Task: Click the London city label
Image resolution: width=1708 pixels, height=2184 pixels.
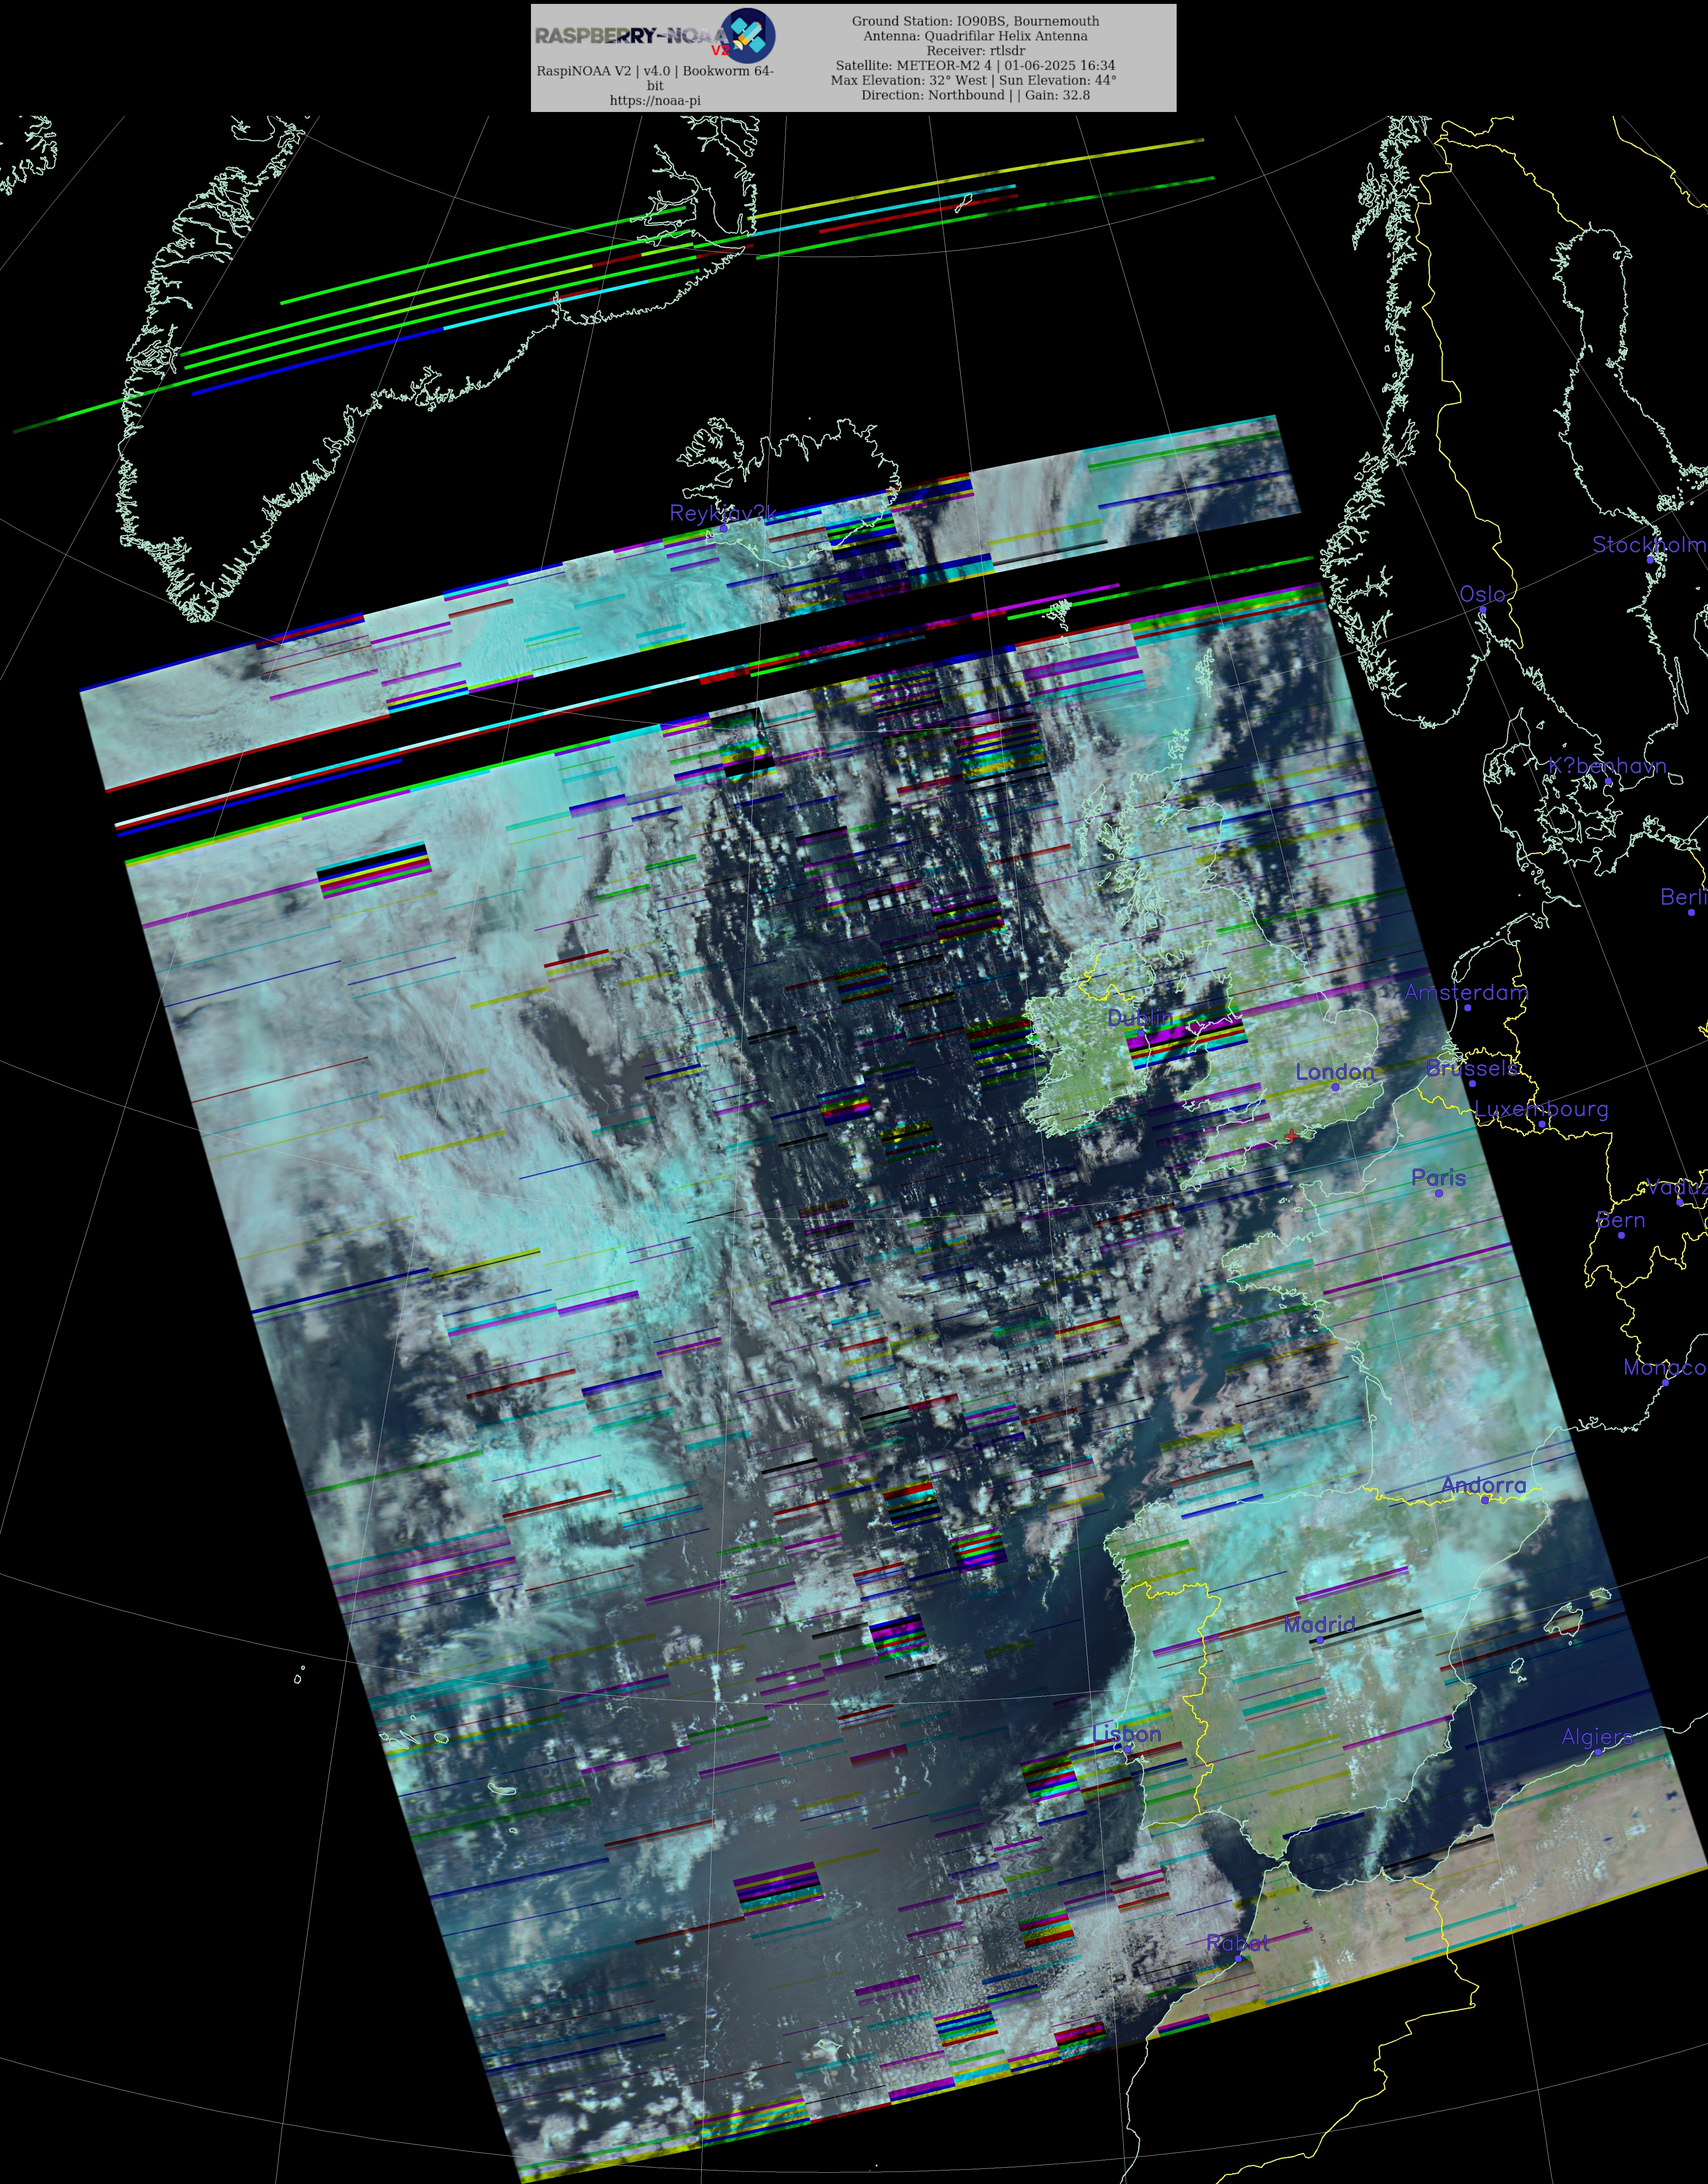Action: 1334,1072
